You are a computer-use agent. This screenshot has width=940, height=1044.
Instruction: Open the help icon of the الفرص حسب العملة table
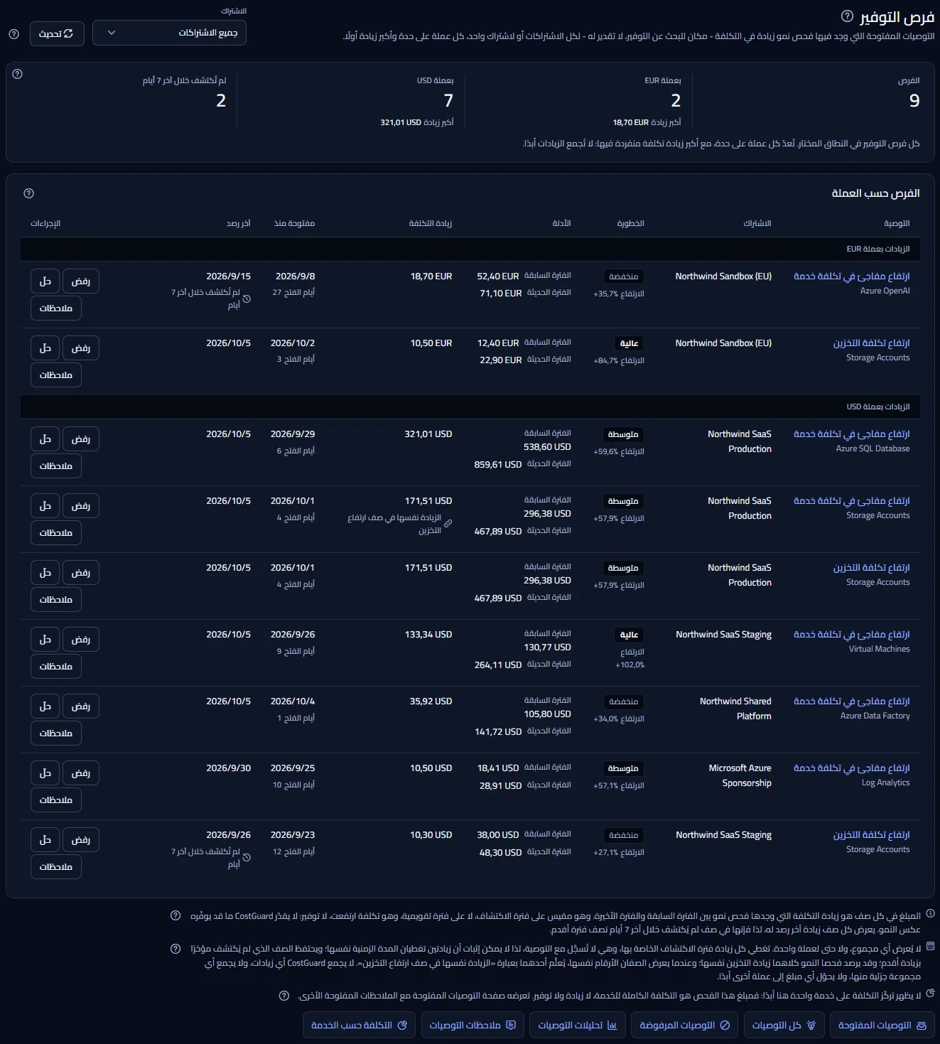(29, 193)
